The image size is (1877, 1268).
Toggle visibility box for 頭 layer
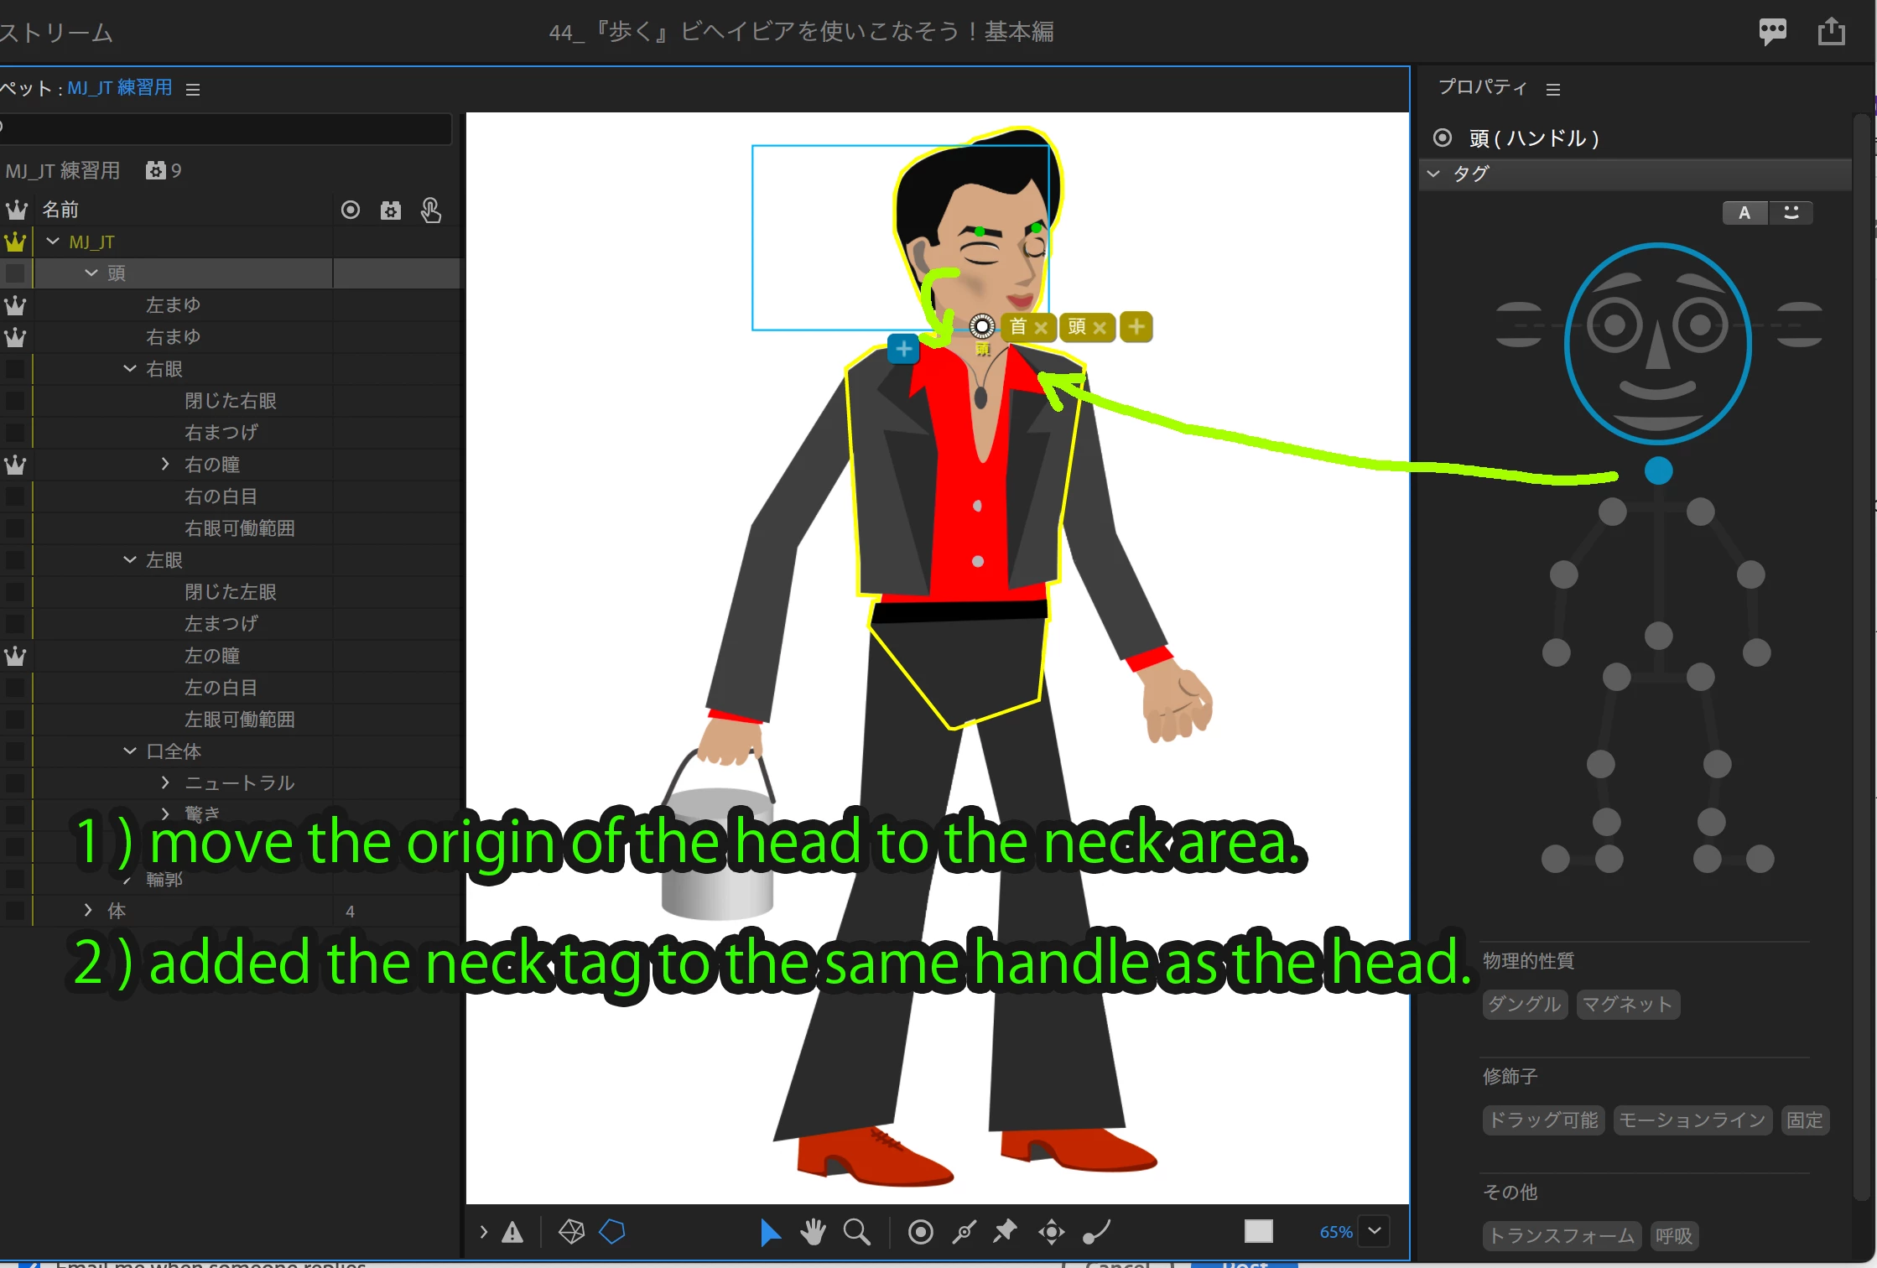tap(15, 273)
